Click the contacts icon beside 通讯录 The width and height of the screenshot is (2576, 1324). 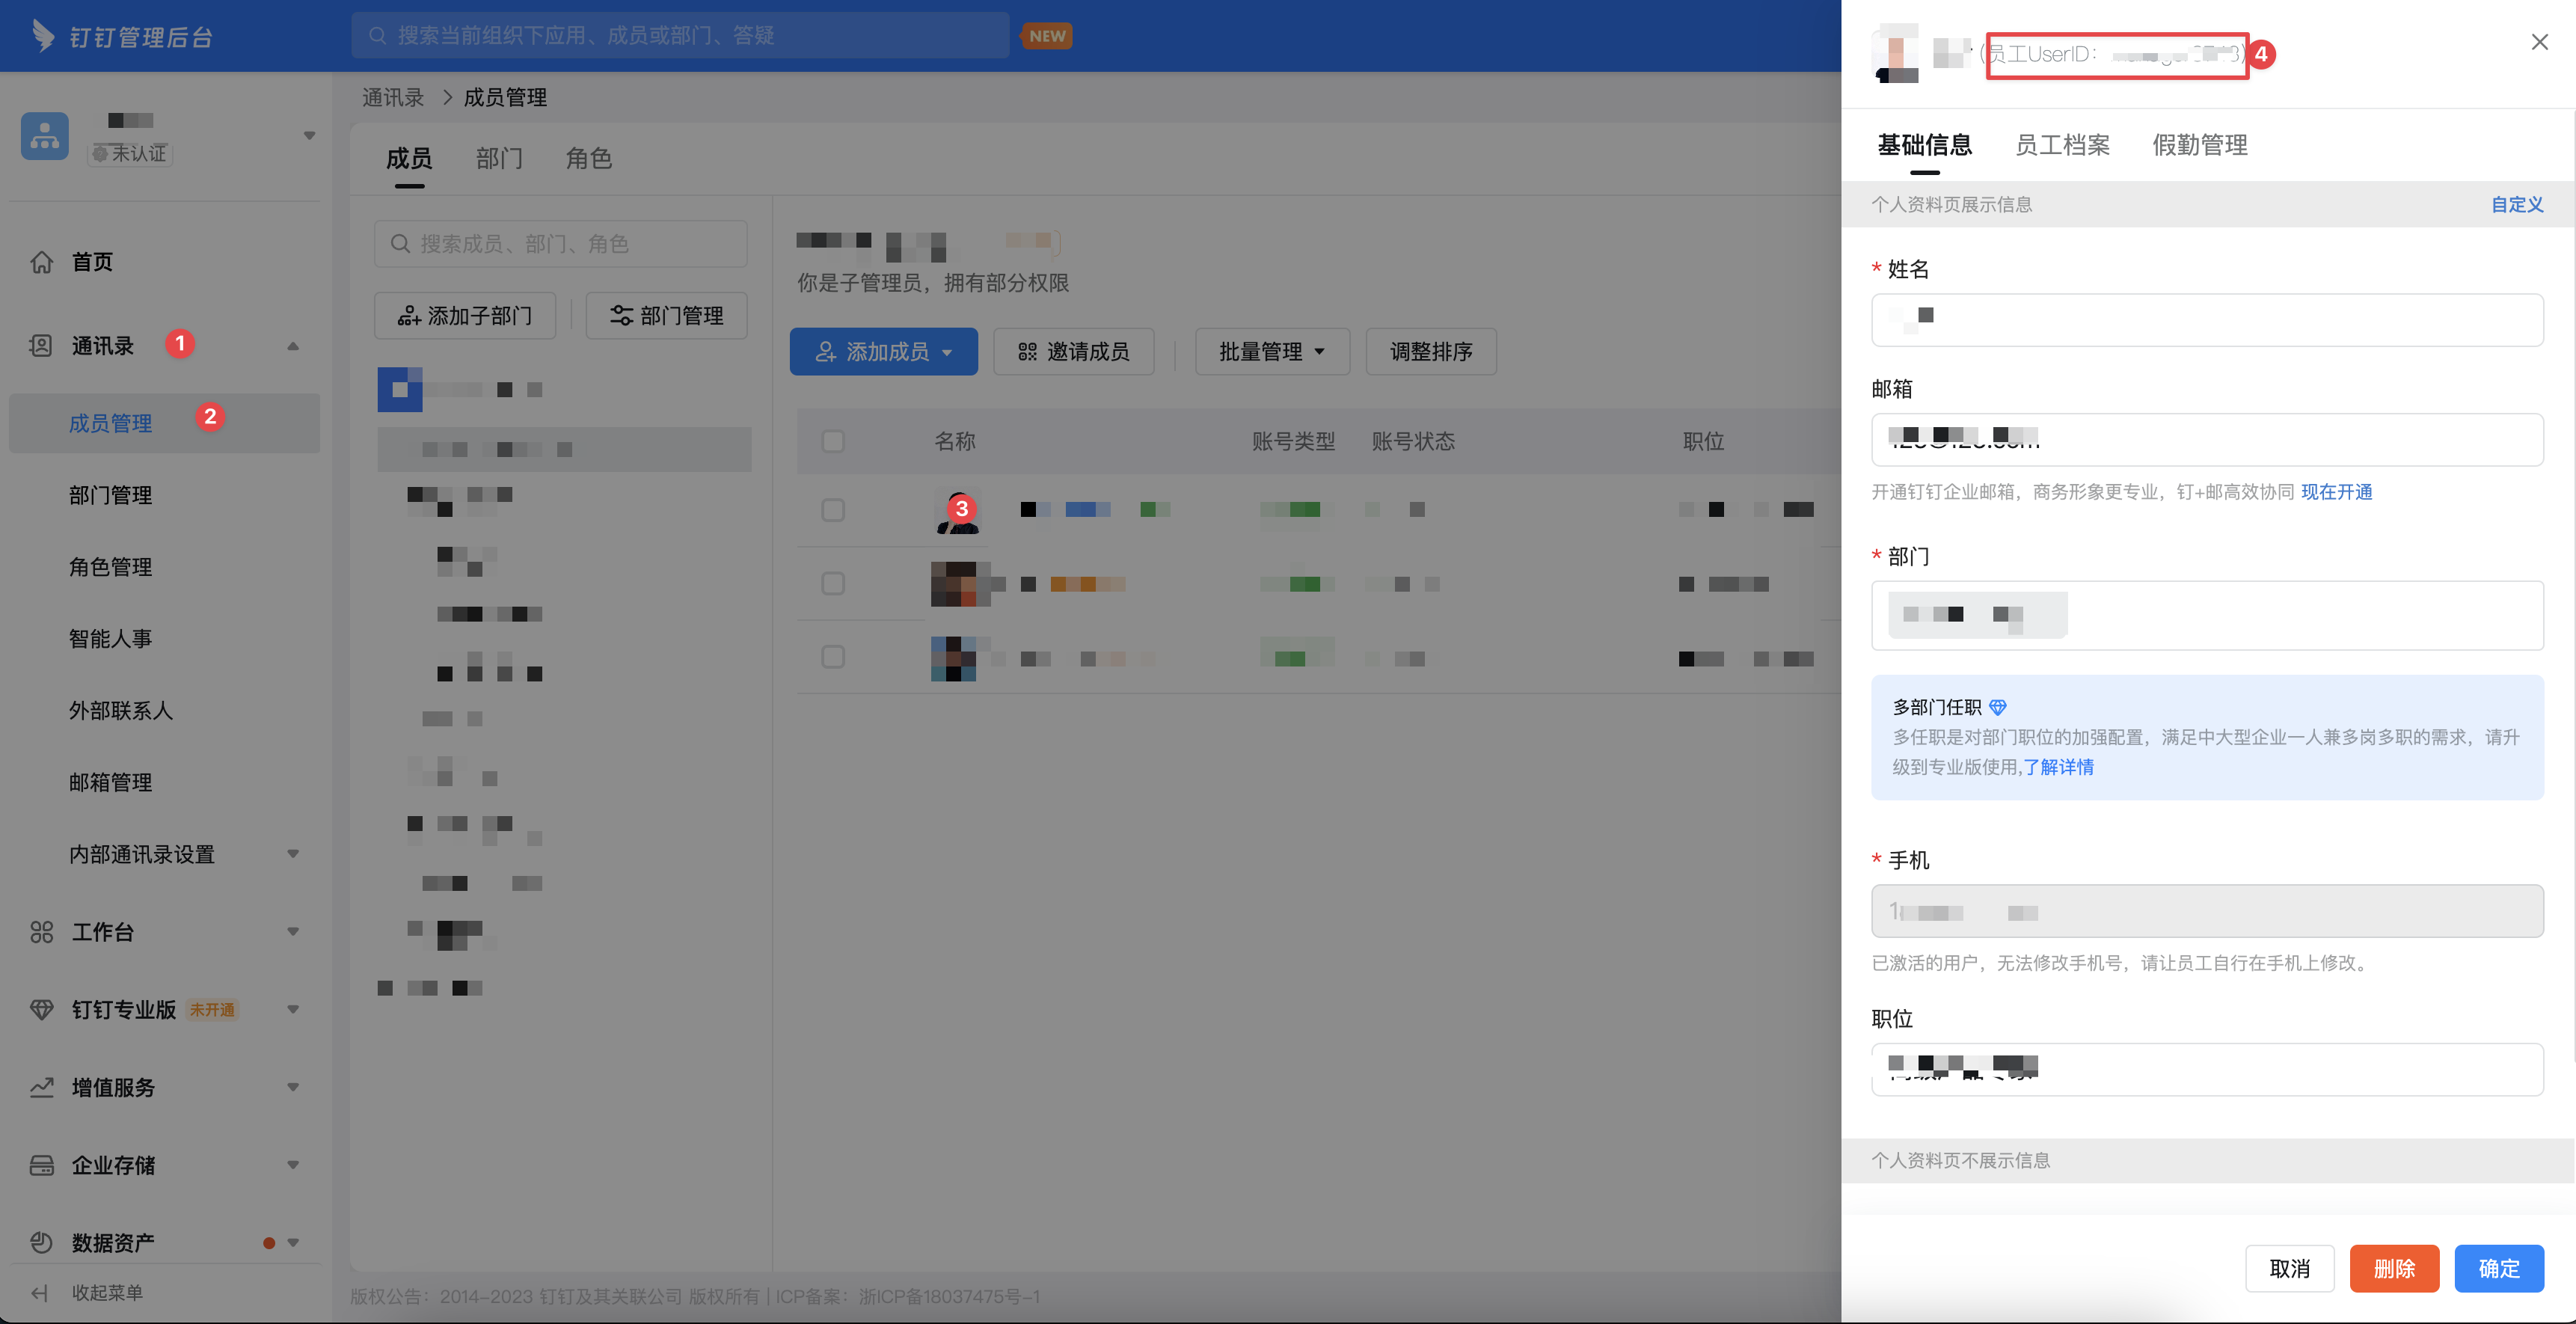coord(41,346)
